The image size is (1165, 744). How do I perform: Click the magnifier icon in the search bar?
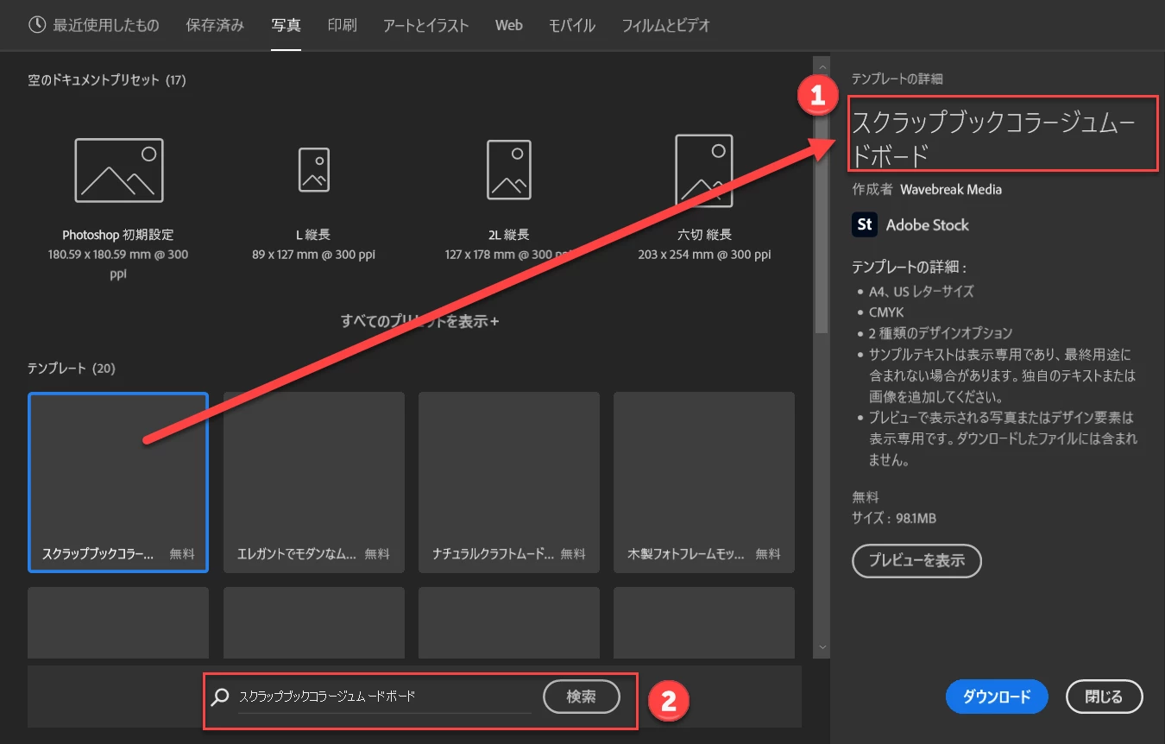coord(220,697)
